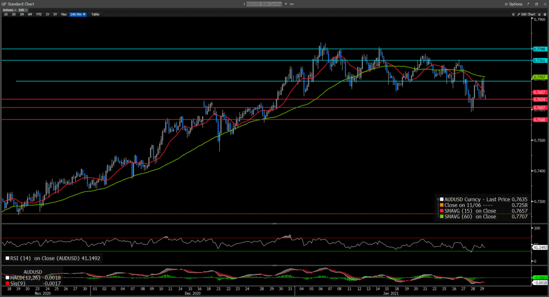The image size is (549, 297).
Task: Select the 5Y time range
Action: [55, 14]
